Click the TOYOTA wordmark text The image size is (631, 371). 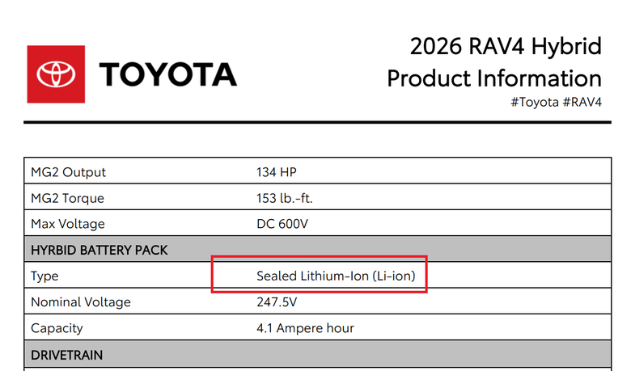(168, 74)
